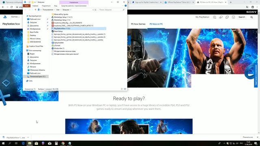This screenshot has width=260, height=146.
Task: Switch to Chrome via taskbar icon
Action: [x=63, y=143]
